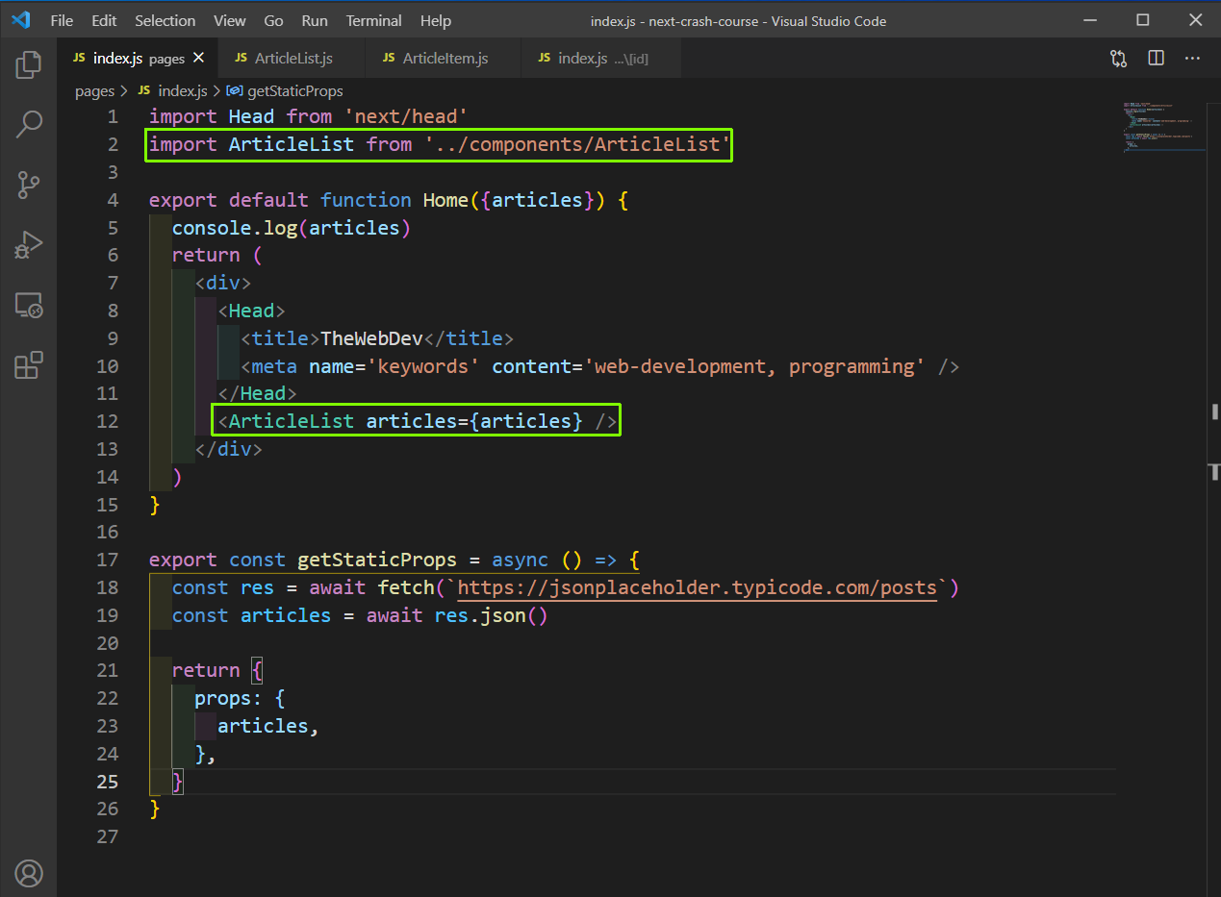Open the Run menu
The width and height of the screenshot is (1221, 897).
[x=314, y=20]
